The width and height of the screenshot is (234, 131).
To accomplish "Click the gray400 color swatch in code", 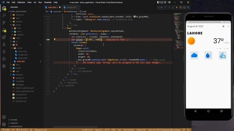I will click(135, 17).
